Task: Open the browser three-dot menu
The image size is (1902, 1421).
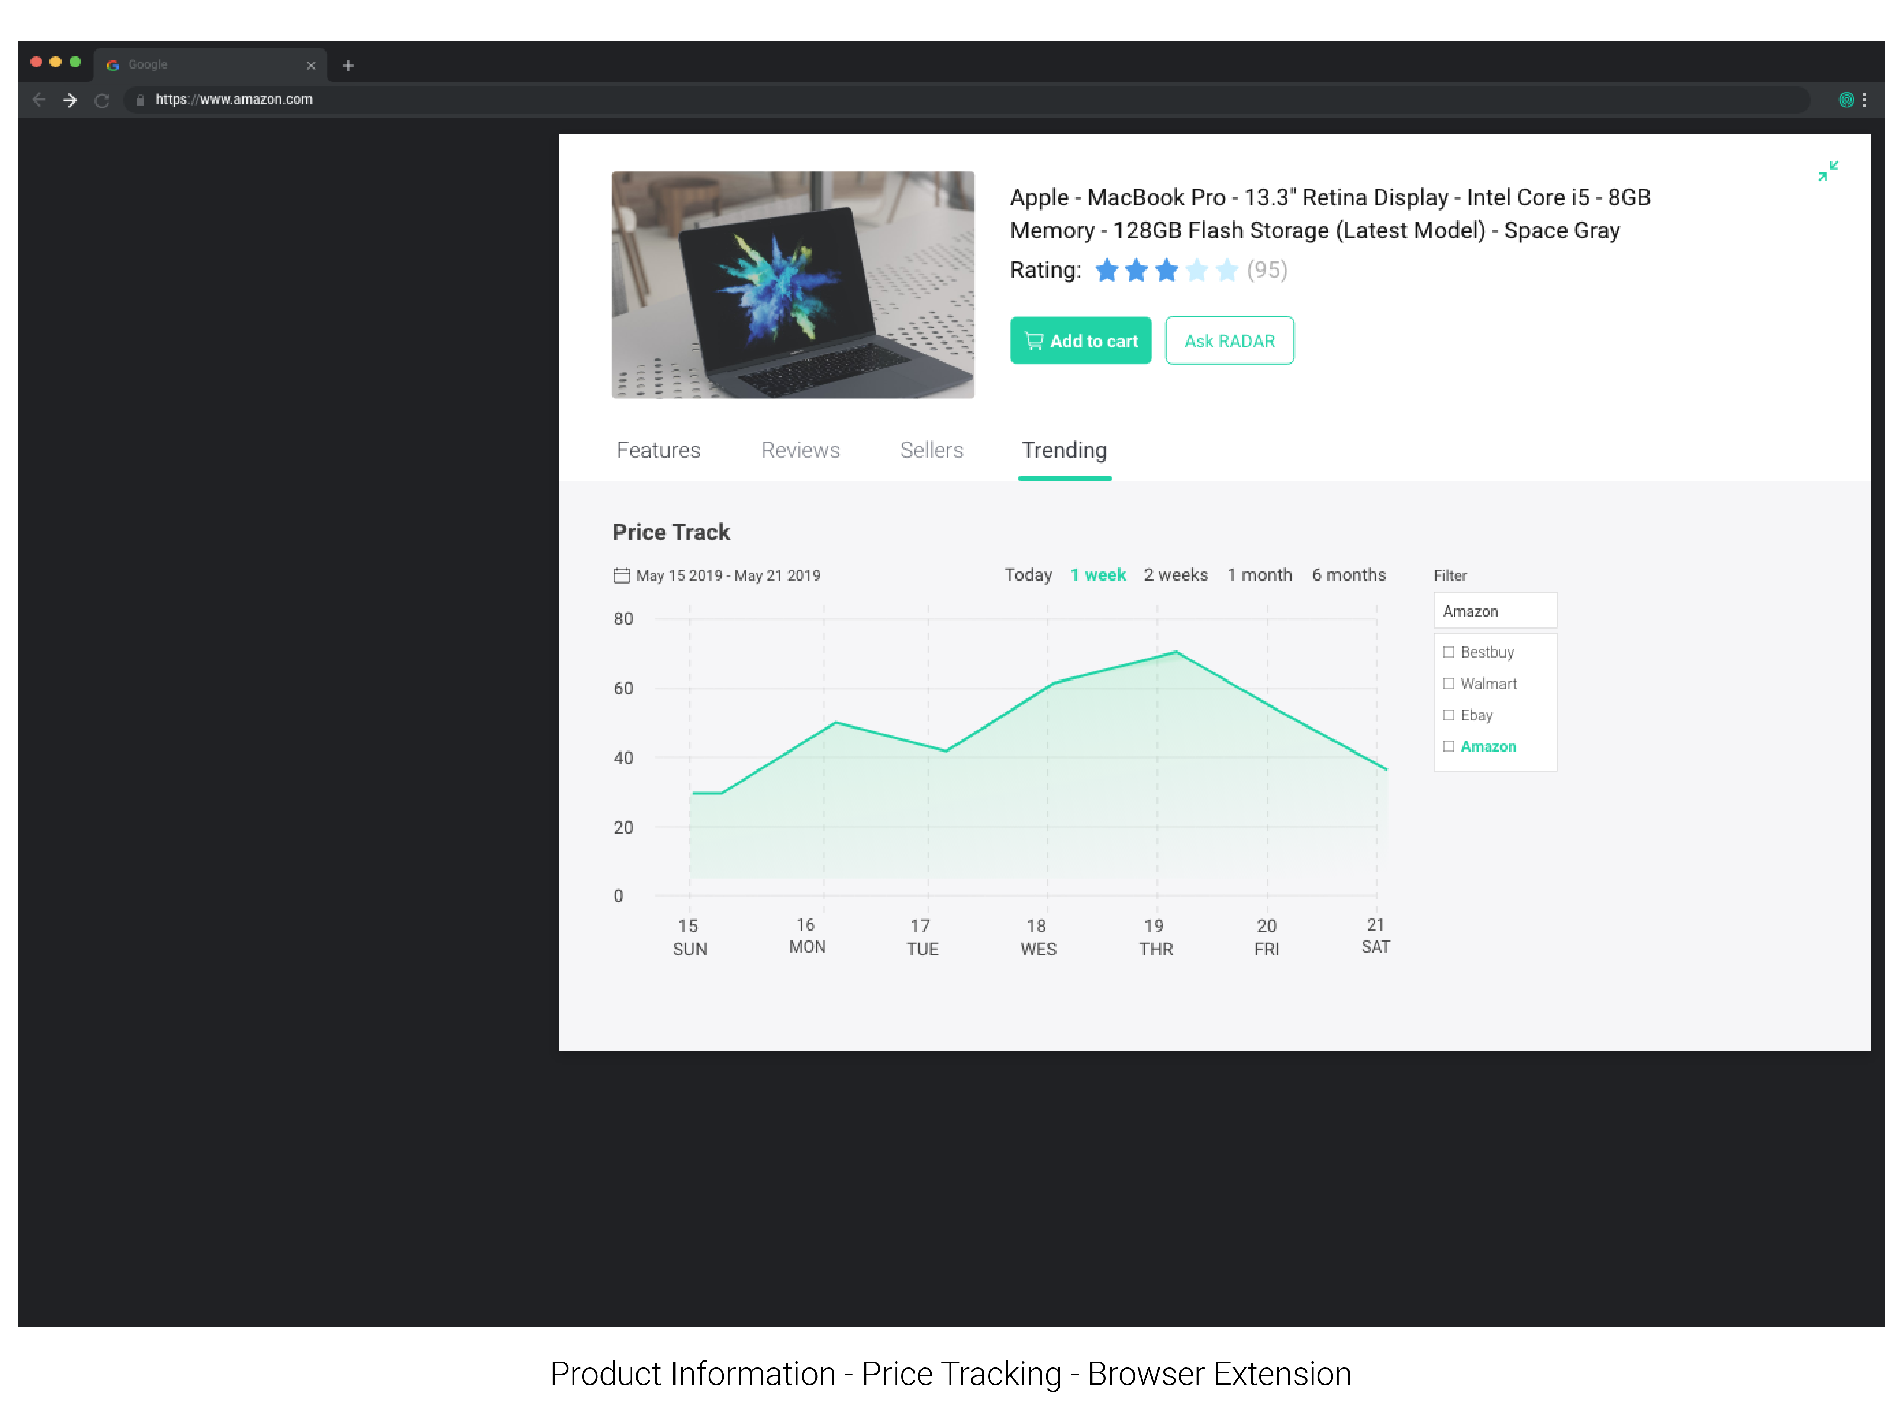Action: pyautogui.click(x=1864, y=100)
